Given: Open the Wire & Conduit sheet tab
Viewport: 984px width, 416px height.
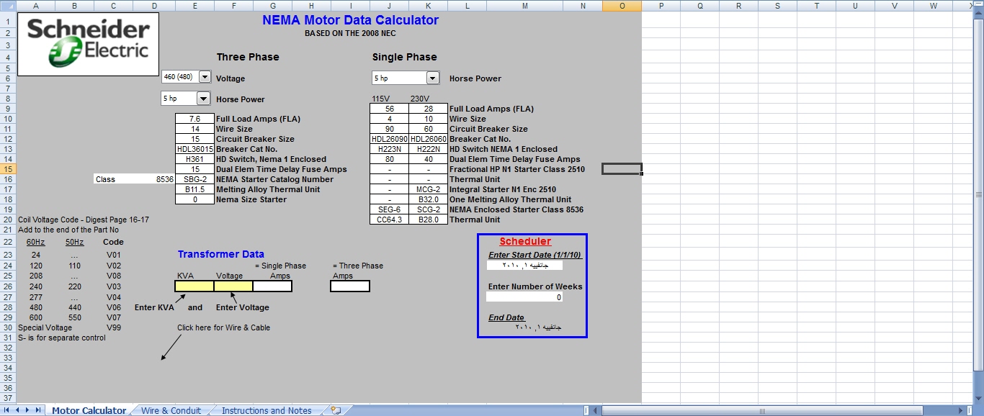Looking at the screenshot, I should tap(171, 410).
